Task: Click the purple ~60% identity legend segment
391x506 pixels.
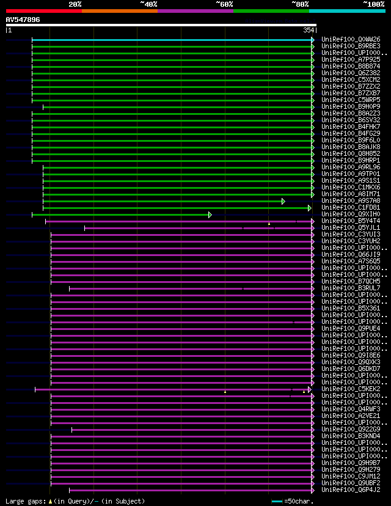Action: 195,11
